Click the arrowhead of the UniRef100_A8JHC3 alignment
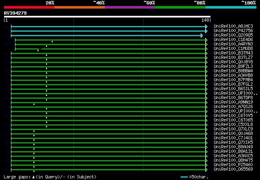260x180 pixels. (x=206, y=26)
